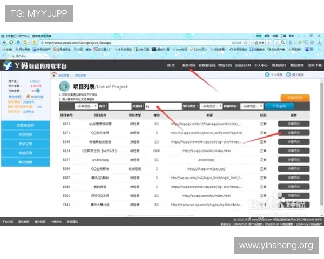
Task: Click the 修改密码 link in account panel
Action: (x=15, y=97)
